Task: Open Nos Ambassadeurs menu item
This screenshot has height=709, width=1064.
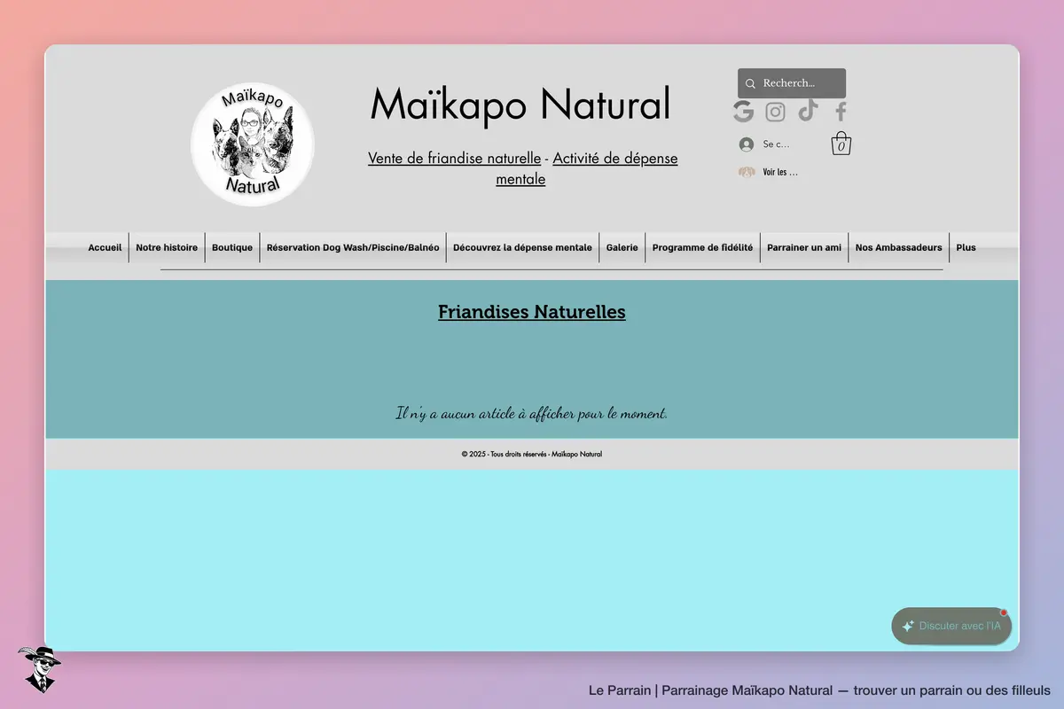Action: 898,248
